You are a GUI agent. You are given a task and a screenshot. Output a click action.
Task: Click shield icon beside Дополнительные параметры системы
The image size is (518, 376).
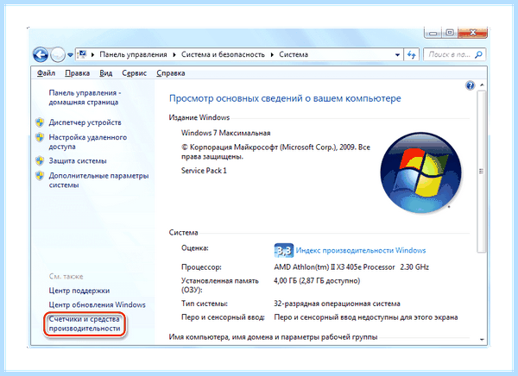tap(40, 176)
